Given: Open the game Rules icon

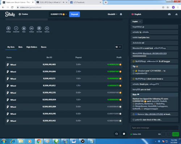Looking at the screenshot, I should point(24,28).
